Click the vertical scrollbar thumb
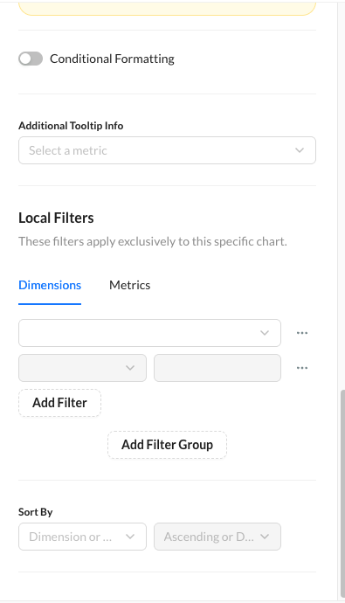The width and height of the screenshot is (345, 603). pyautogui.click(x=342, y=494)
